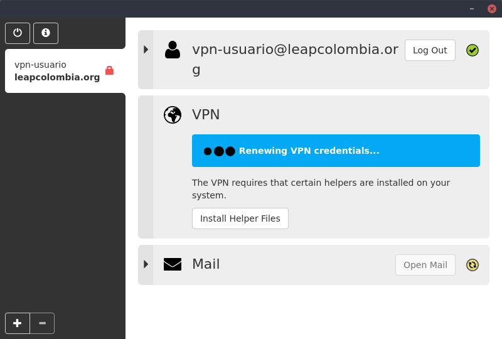
Task: Click Install Helper Files button
Action: (x=240, y=218)
